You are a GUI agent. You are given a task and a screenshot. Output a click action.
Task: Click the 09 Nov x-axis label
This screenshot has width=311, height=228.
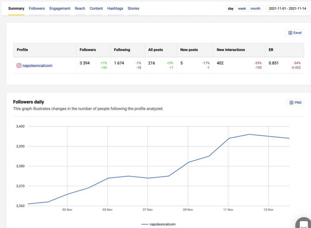pos(188,210)
